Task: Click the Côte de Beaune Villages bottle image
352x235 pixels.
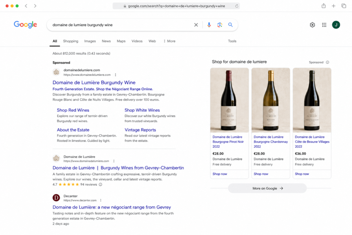Action: 312,100
